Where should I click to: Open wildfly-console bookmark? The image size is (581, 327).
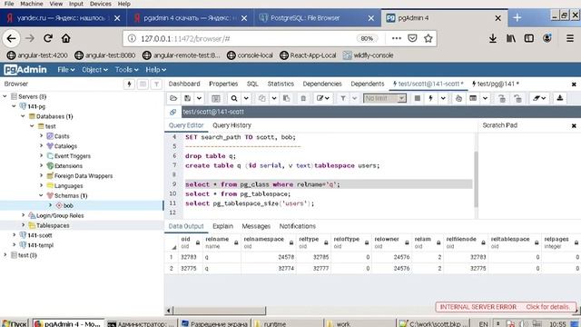pyautogui.click(x=368, y=55)
